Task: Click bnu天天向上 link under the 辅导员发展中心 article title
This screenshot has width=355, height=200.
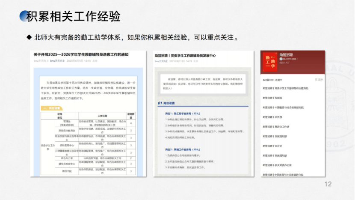Action: (161, 61)
